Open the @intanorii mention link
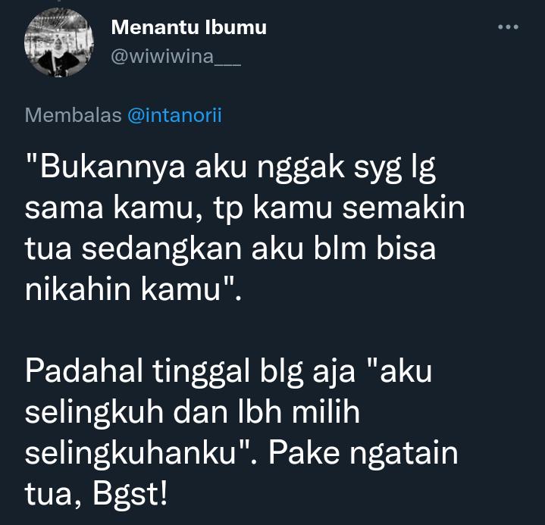The height and width of the screenshot is (525, 545). click(174, 115)
